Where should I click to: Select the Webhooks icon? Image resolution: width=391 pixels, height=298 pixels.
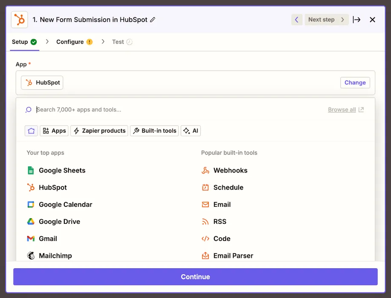pos(205,171)
